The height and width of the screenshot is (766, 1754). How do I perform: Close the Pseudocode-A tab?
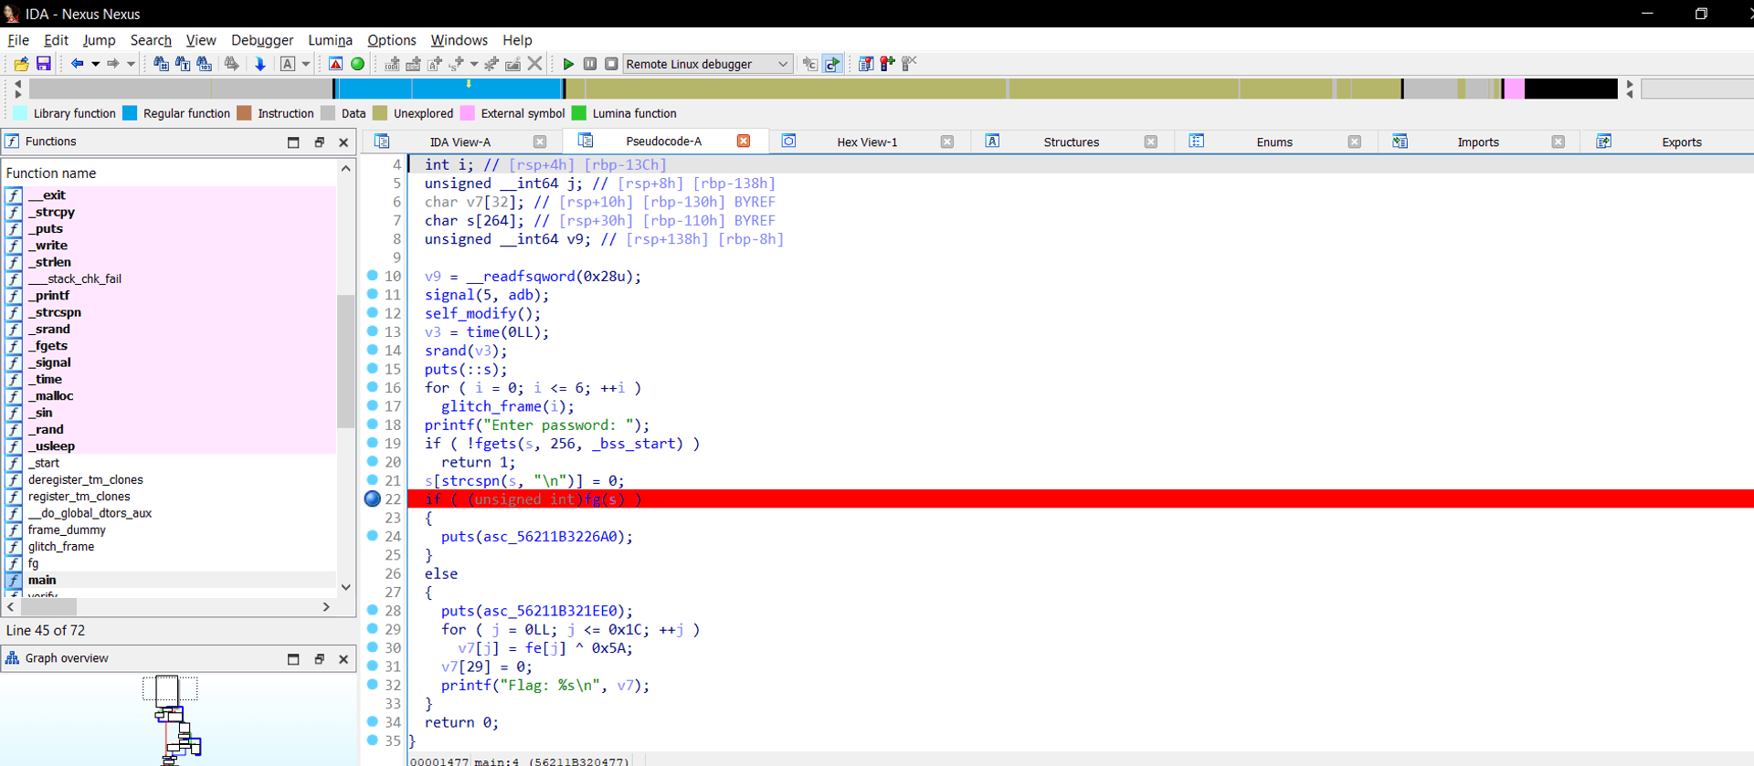click(x=744, y=142)
